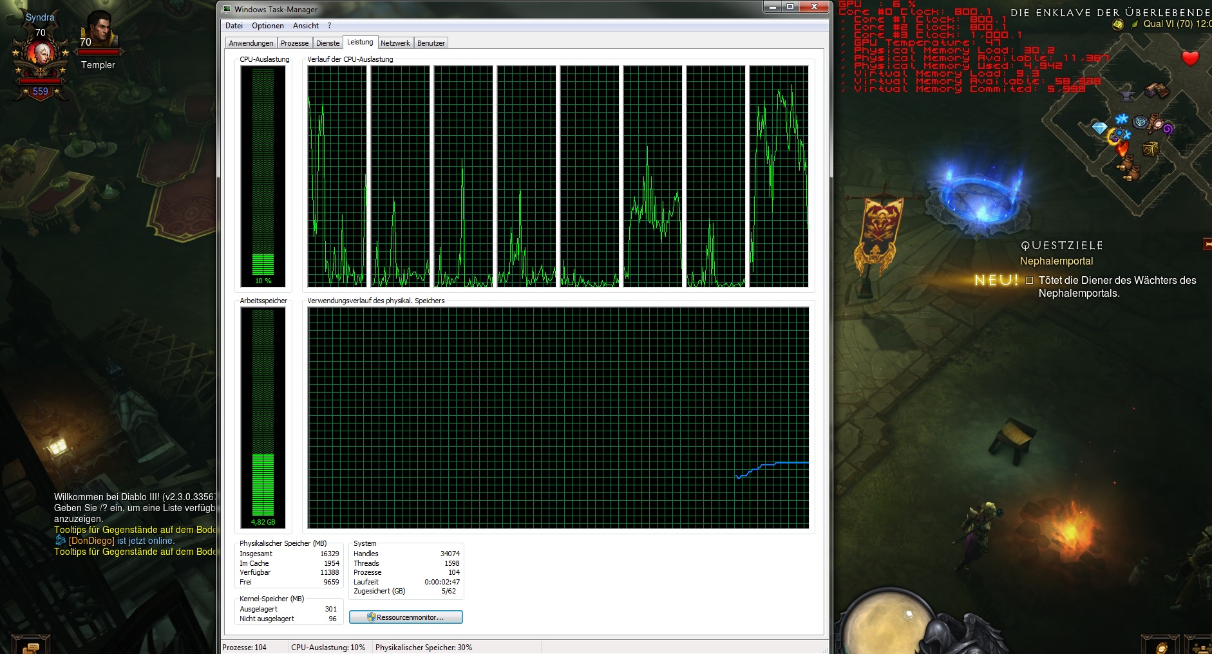Click the red crystal icon on minimap
The height and width of the screenshot is (654, 1212).
pos(1122,150)
